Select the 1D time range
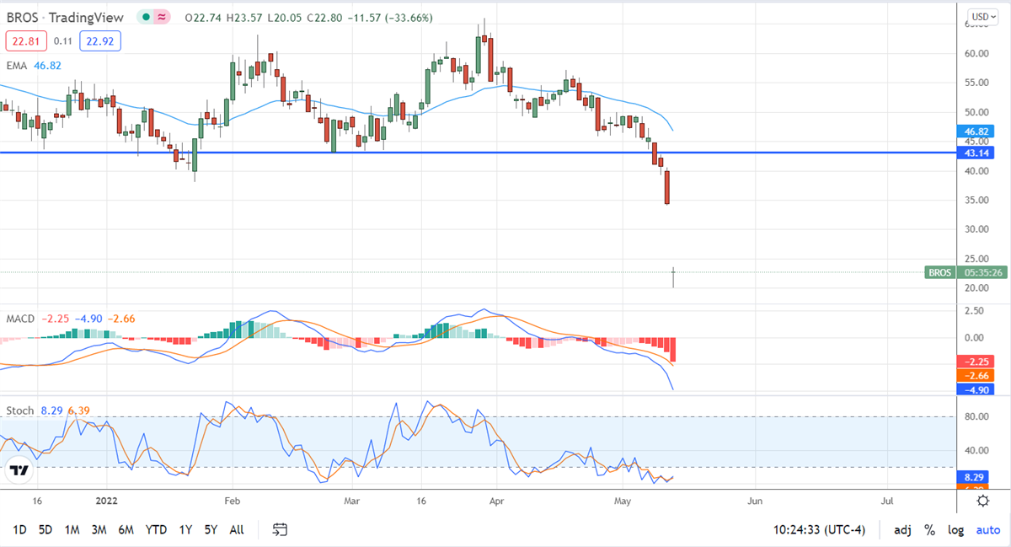This screenshot has height=547, width=1011. tap(19, 530)
